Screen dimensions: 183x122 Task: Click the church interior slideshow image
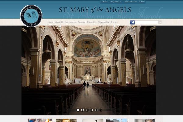coord(89,70)
